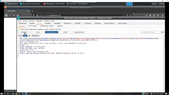Image resolution: width=169 pixels, height=95 pixels.
Task: Switch to the Repeater tool tab
Action: coord(57,23)
